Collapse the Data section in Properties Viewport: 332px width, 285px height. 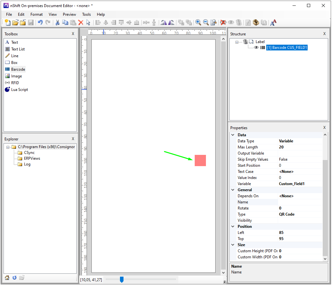point(233,135)
